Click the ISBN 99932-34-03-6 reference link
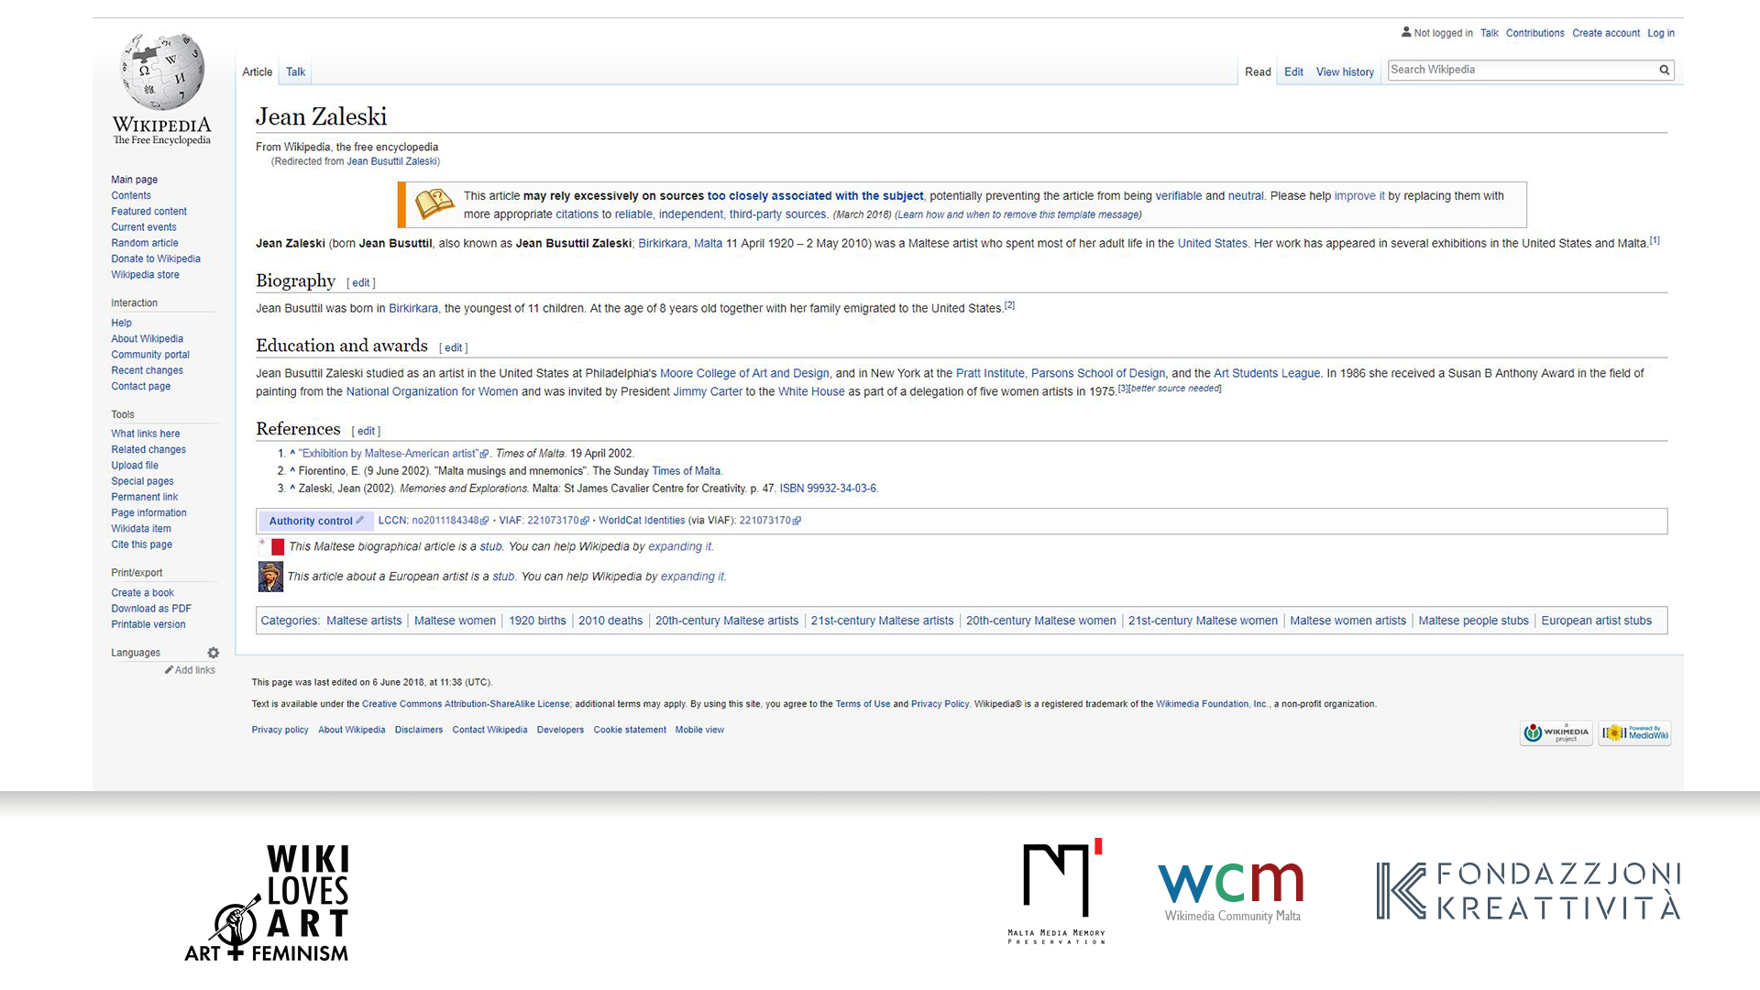The height and width of the screenshot is (990, 1760). pyautogui.click(x=828, y=489)
